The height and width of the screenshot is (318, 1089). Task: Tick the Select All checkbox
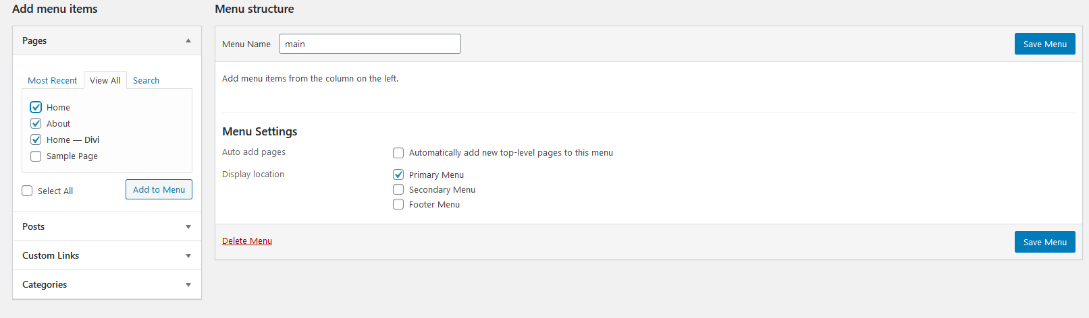[27, 191]
